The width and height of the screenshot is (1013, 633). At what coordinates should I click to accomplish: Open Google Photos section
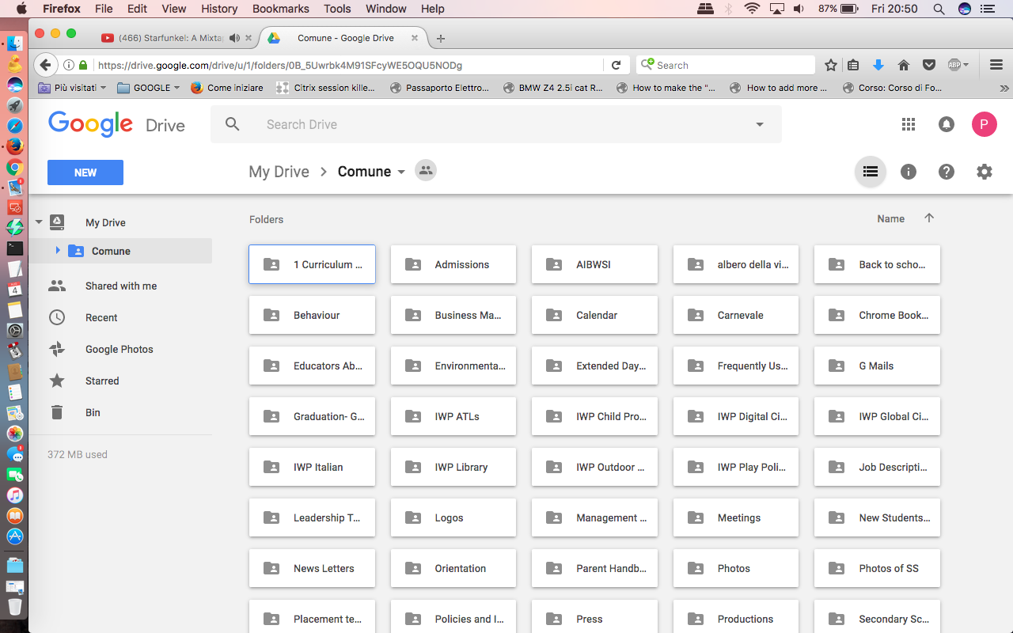pos(120,349)
